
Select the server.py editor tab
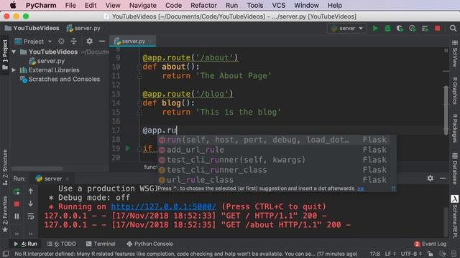click(133, 42)
